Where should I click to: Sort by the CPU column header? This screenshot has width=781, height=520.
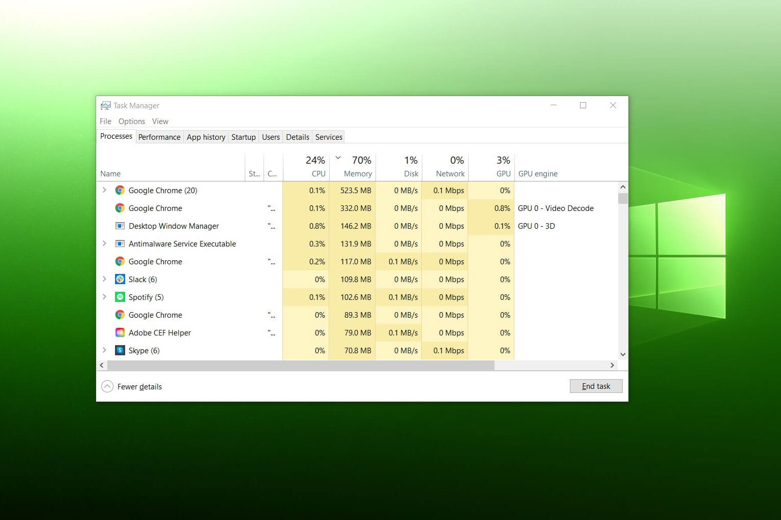pos(306,167)
